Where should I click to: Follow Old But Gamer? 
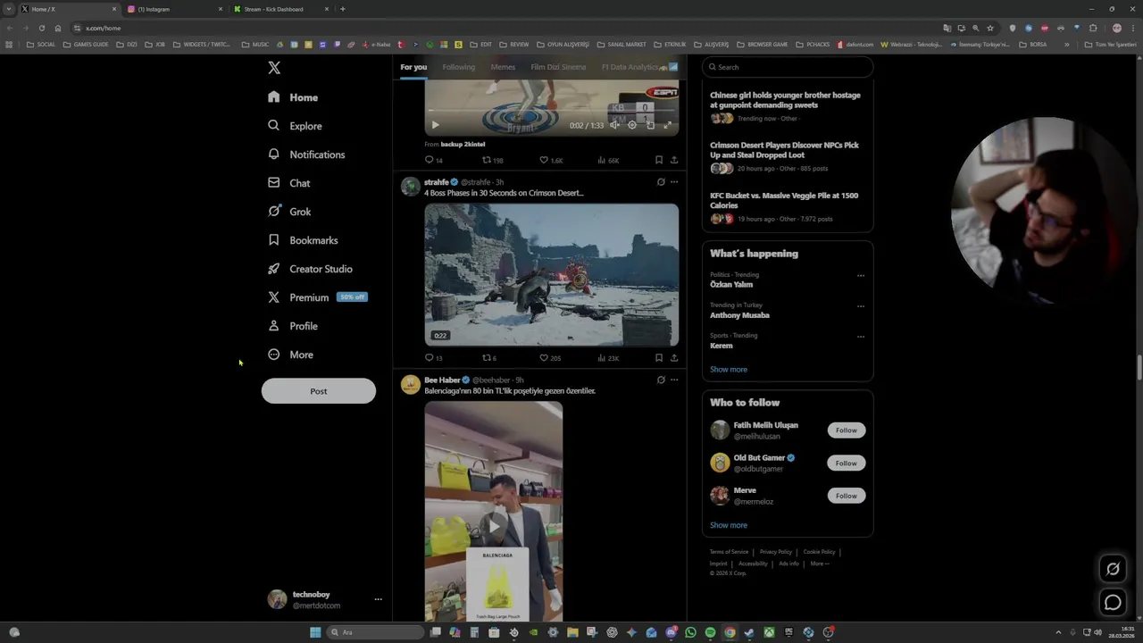click(x=846, y=463)
